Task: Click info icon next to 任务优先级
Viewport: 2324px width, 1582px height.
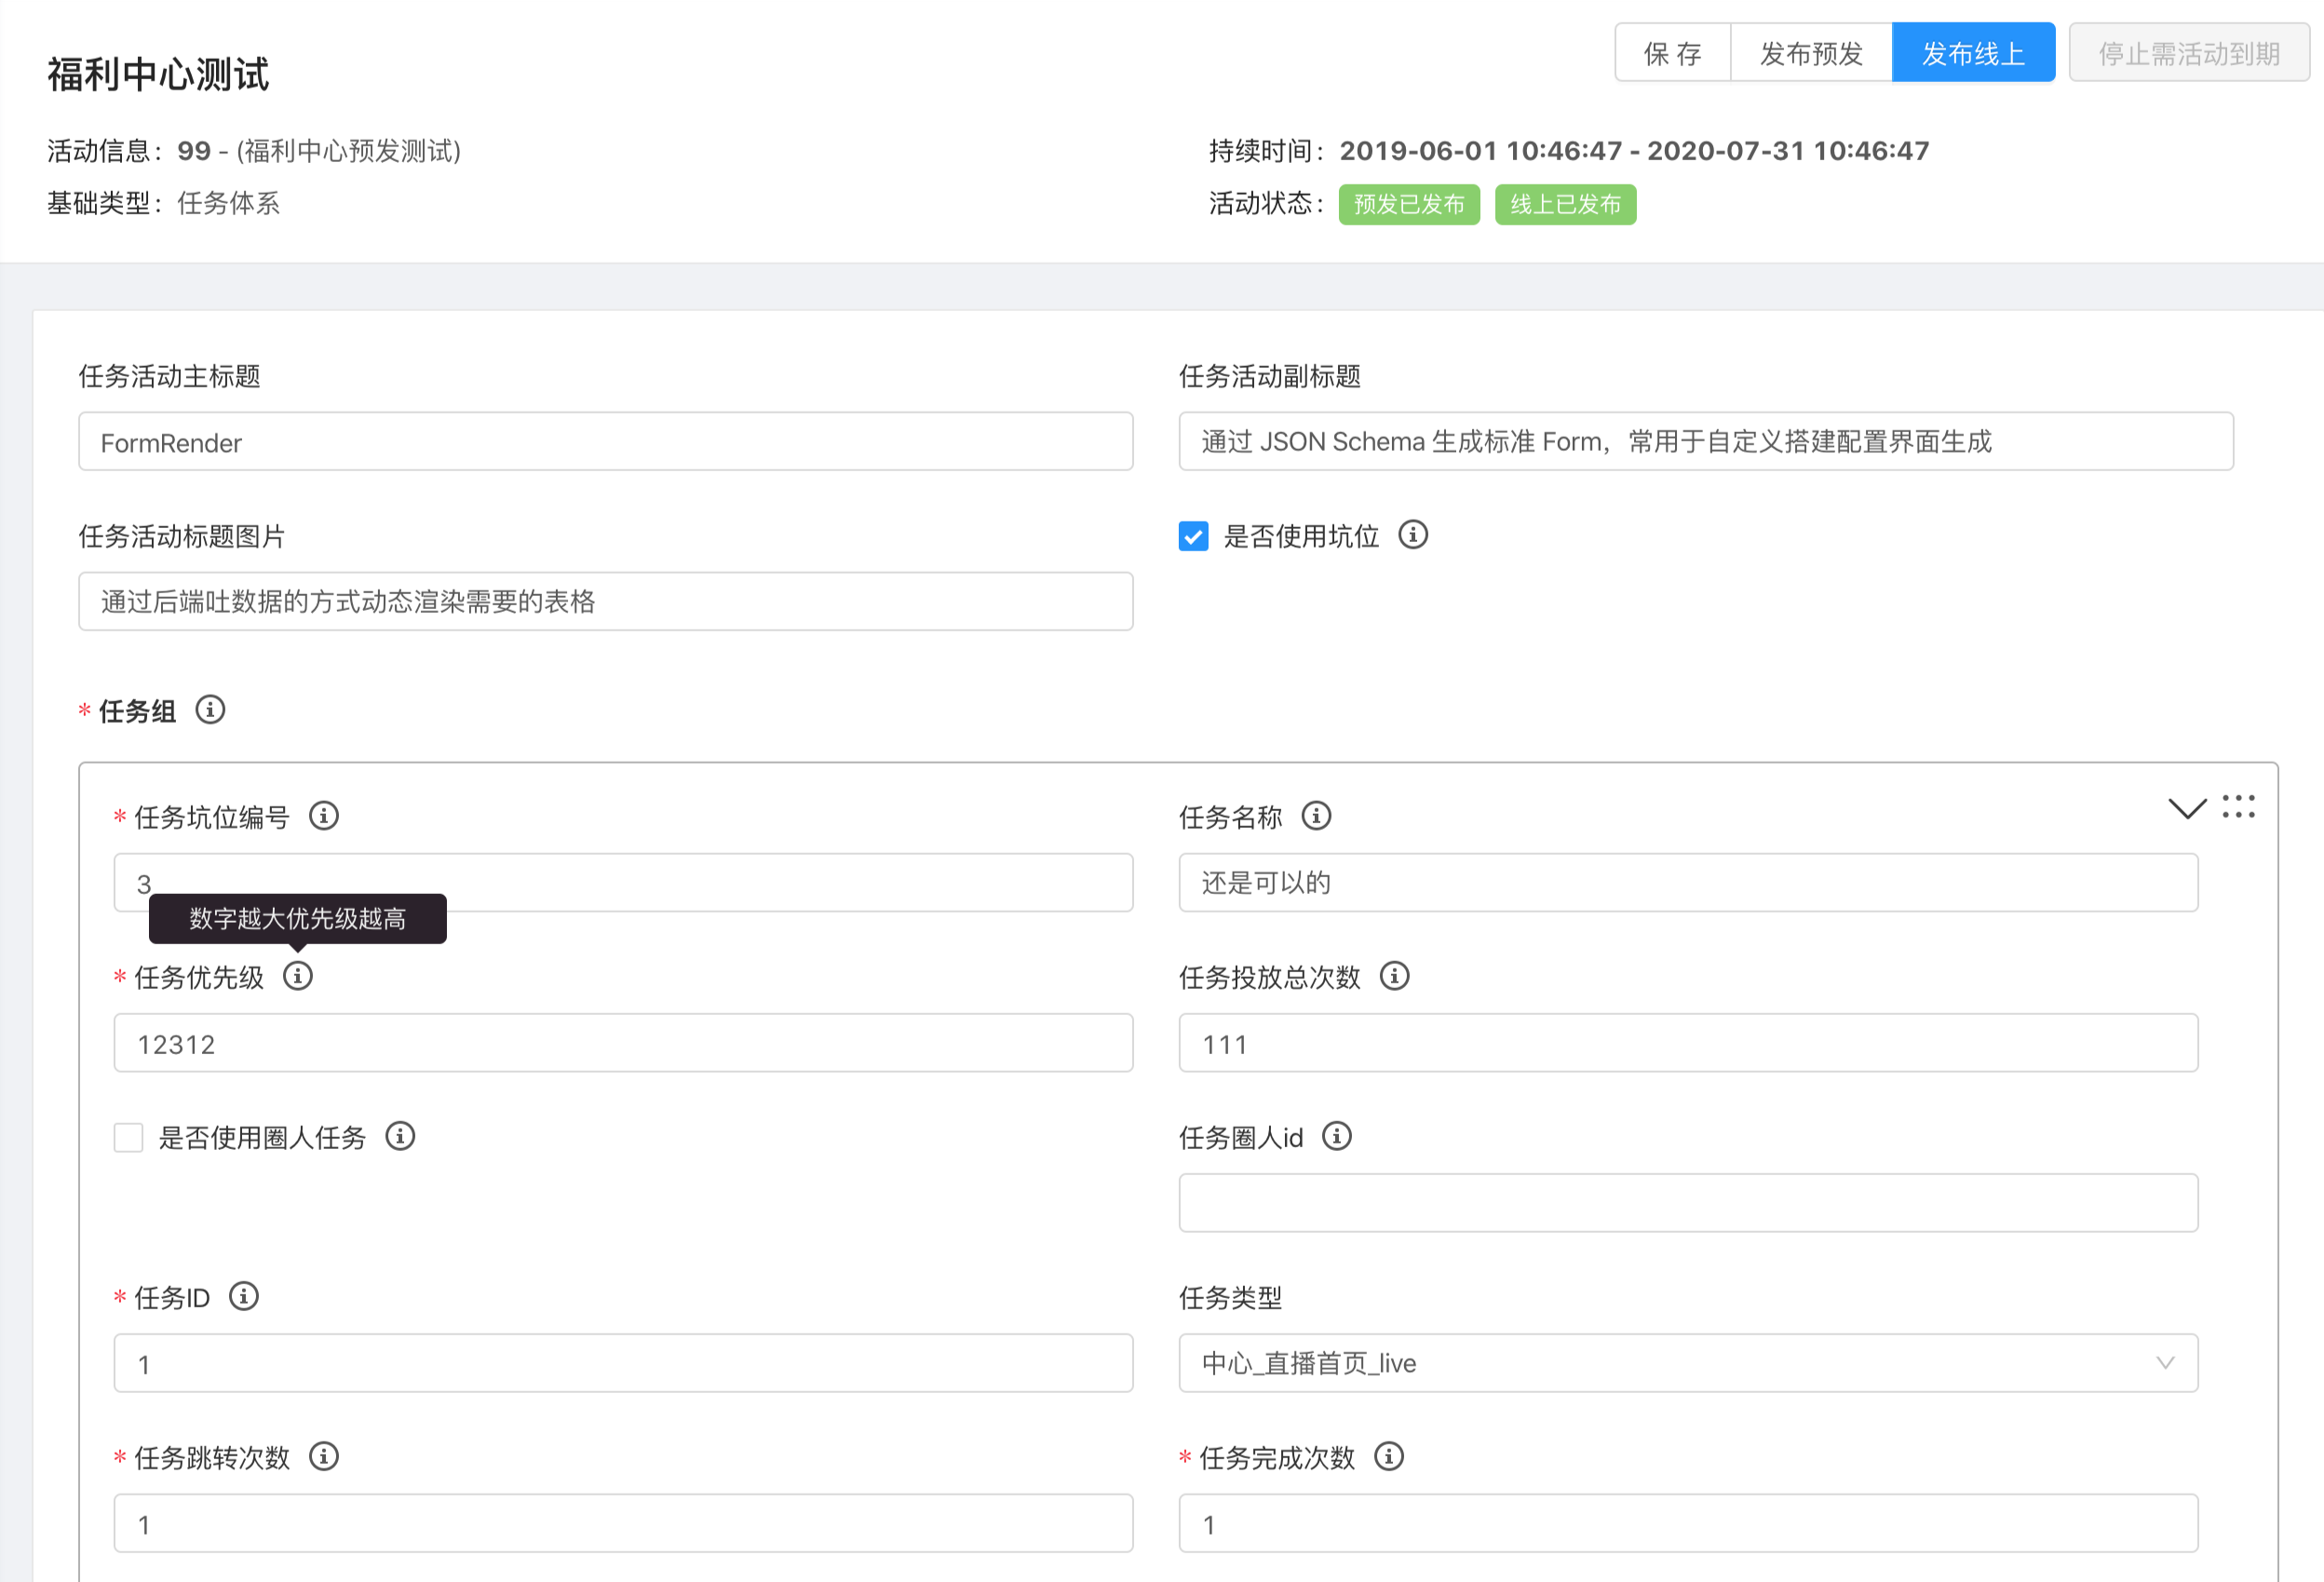Action: pyautogui.click(x=297, y=976)
